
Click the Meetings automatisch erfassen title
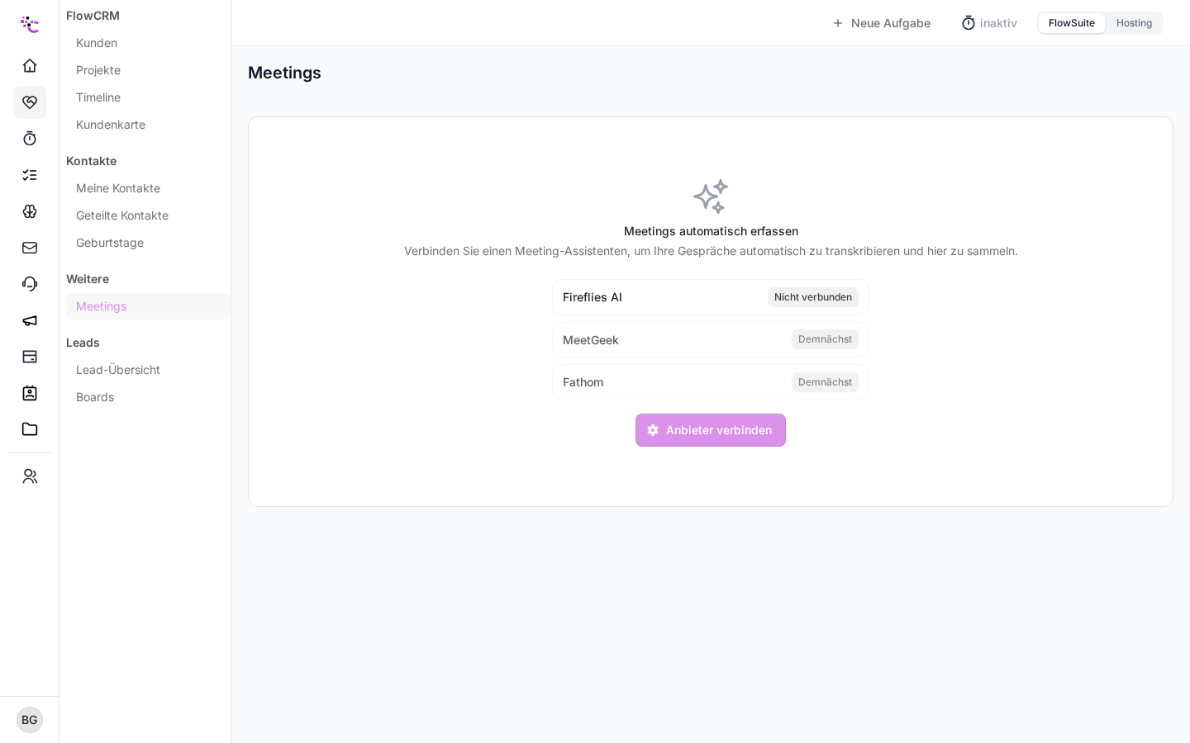711,231
